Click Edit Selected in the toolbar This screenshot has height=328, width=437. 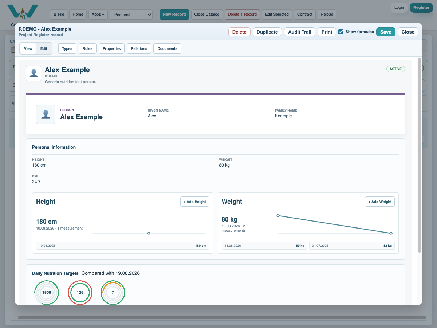(x=277, y=15)
